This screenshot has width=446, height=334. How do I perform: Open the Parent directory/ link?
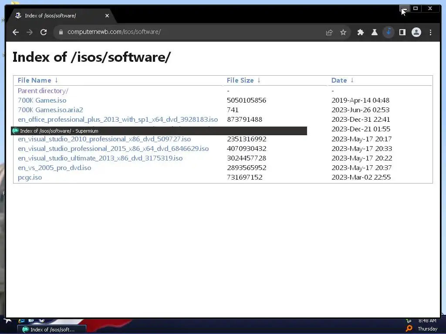pos(43,91)
